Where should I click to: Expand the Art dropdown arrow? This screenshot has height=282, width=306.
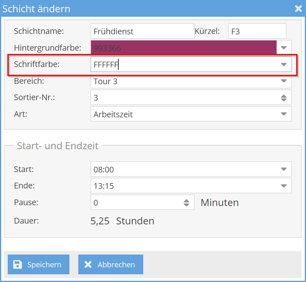point(284,114)
